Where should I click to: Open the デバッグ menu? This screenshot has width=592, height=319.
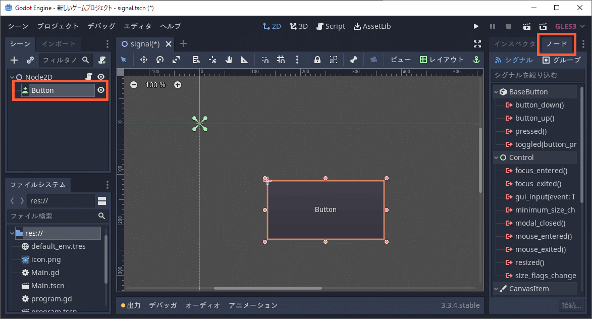tap(101, 26)
